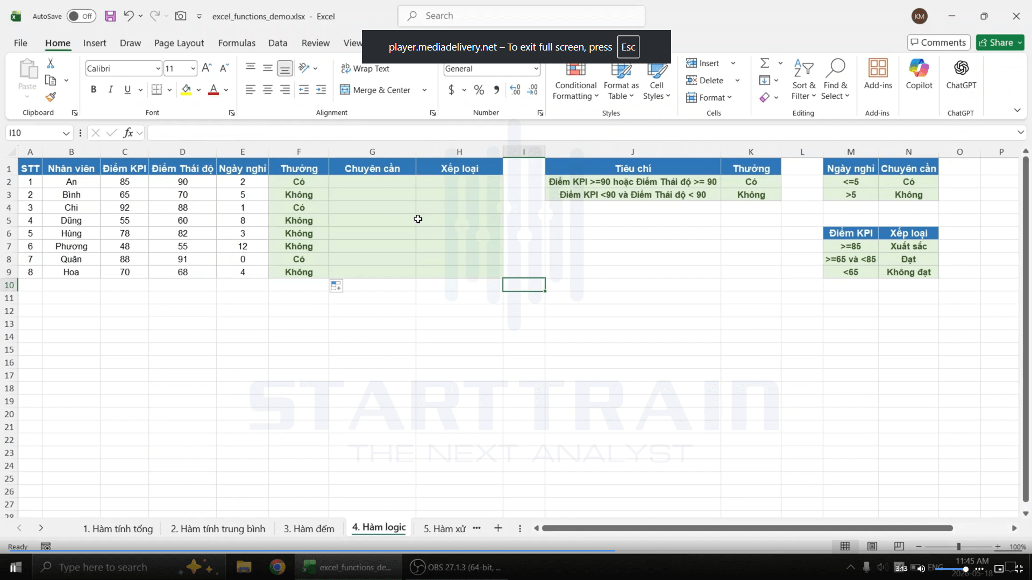Click the Undo arrow icon

(x=128, y=16)
